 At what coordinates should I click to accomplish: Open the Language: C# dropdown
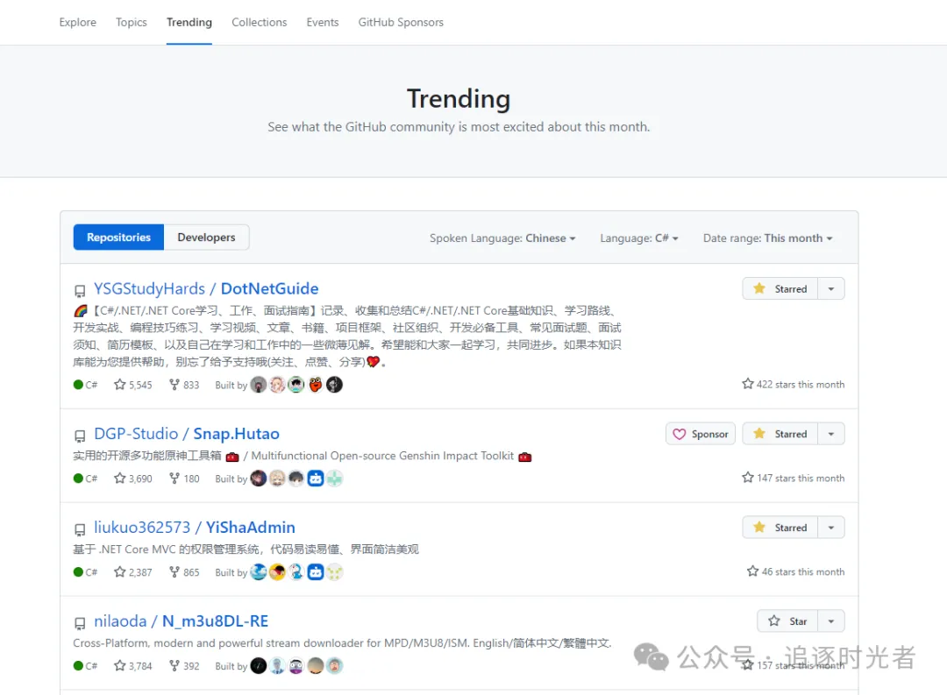639,238
